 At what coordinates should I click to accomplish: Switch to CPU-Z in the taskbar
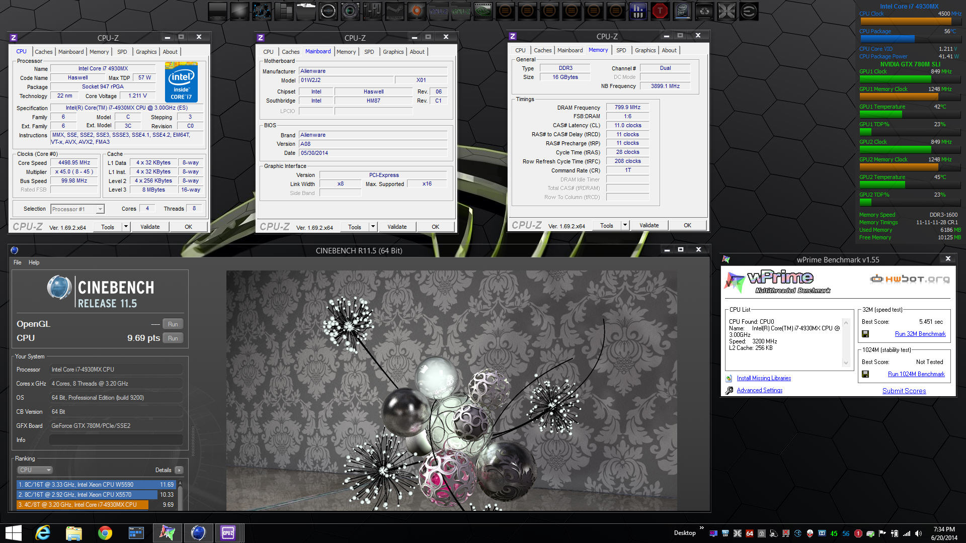(x=228, y=533)
